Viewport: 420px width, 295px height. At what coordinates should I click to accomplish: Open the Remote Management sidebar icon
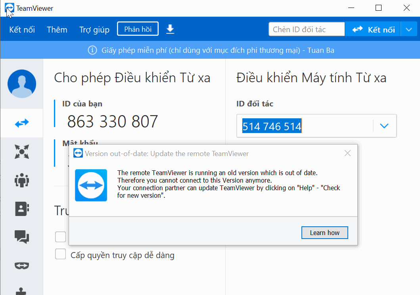[x=22, y=152]
